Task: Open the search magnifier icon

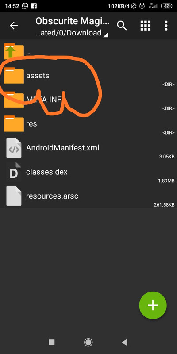Action: coord(122,26)
